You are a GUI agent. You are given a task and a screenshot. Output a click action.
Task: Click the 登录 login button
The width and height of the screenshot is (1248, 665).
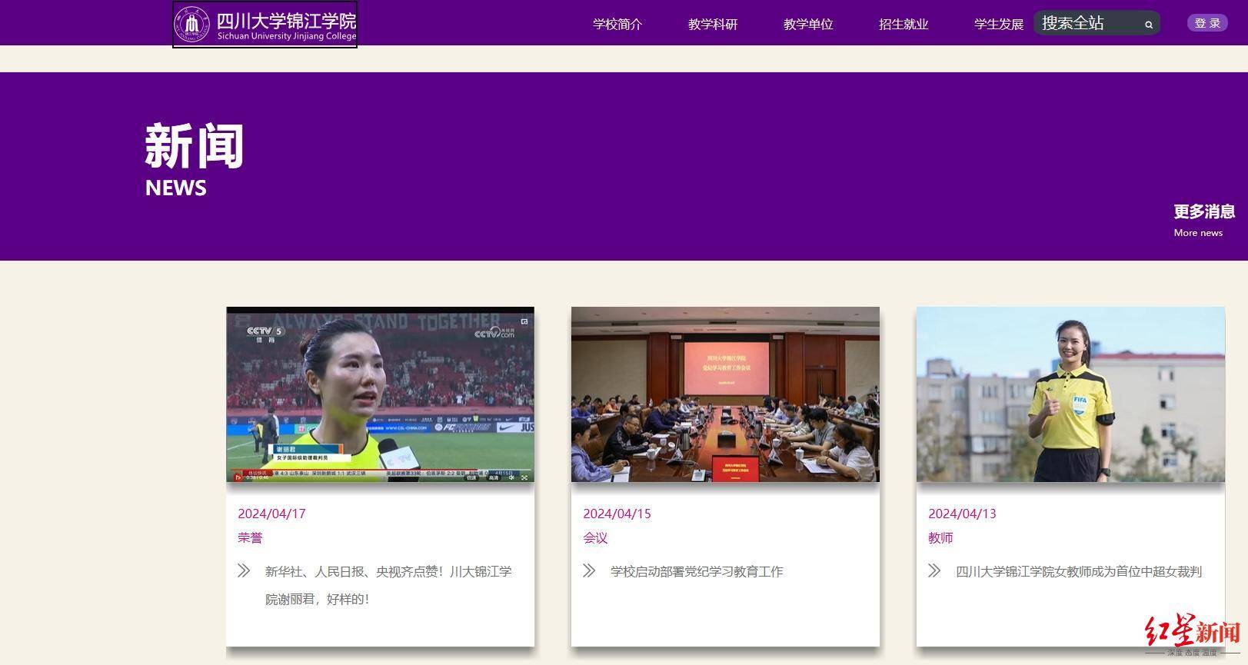point(1206,23)
